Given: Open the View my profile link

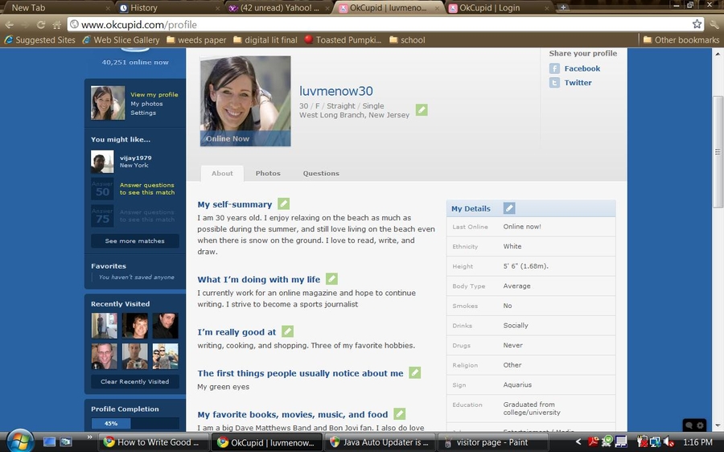Looking at the screenshot, I should point(154,95).
